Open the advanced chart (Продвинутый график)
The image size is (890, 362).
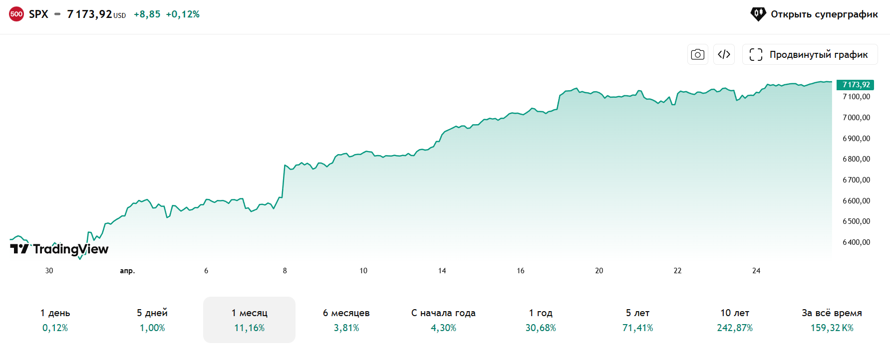[810, 54]
